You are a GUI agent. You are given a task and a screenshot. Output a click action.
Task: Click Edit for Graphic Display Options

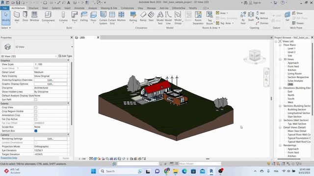tap(50, 84)
